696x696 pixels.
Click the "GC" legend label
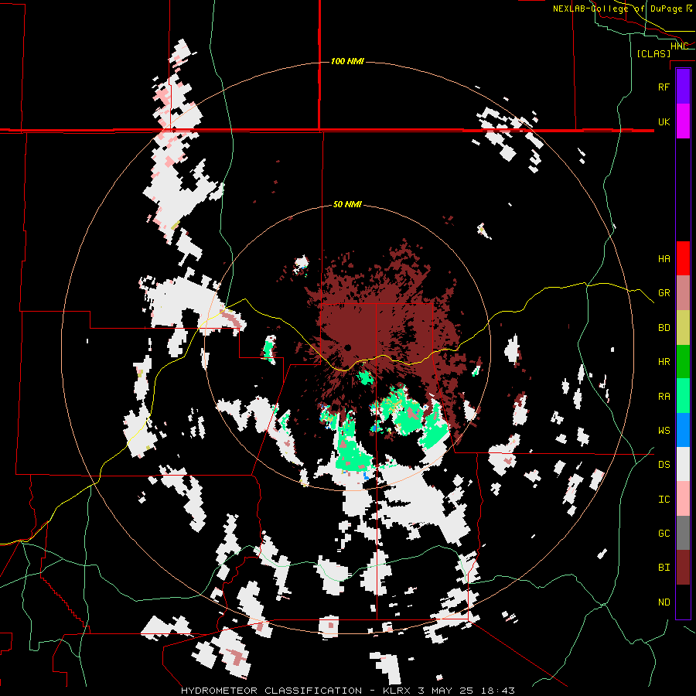[x=664, y=534]
